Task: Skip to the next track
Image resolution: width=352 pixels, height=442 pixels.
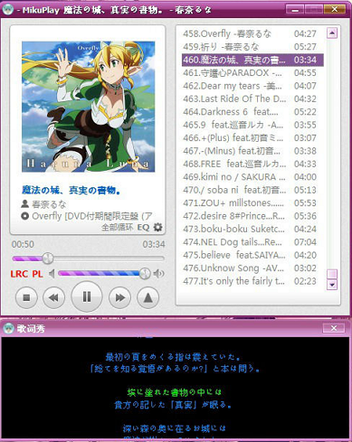Action: coord(119,297)
